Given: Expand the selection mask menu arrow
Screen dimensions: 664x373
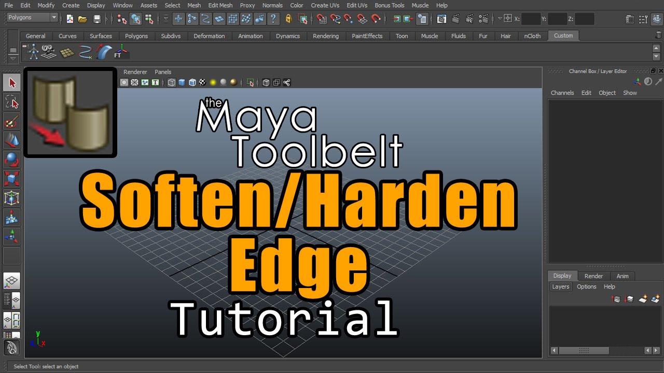Looking at the screenshot, I should (x=166, y=19).
